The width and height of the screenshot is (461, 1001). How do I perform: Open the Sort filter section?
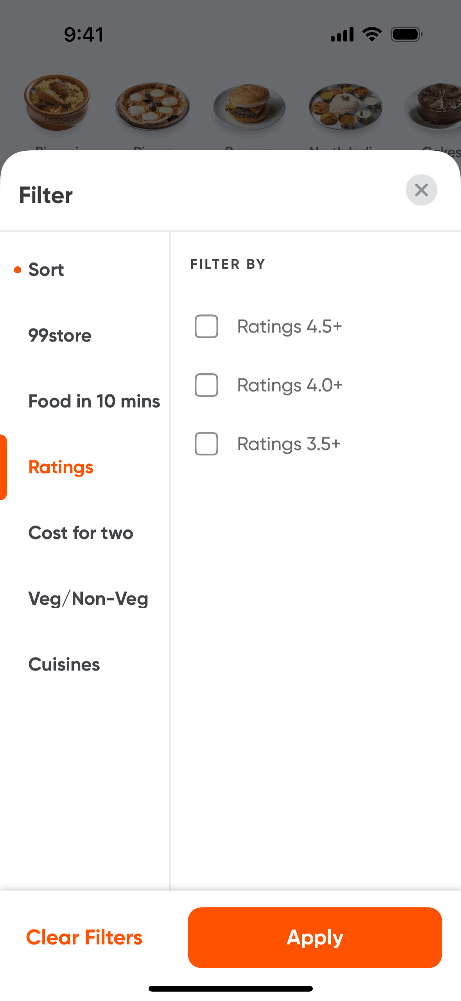click(46, 270)
